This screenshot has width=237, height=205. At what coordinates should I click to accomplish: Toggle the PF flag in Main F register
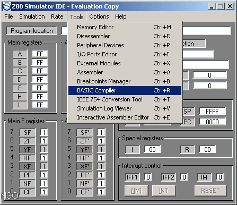(27, 175)
